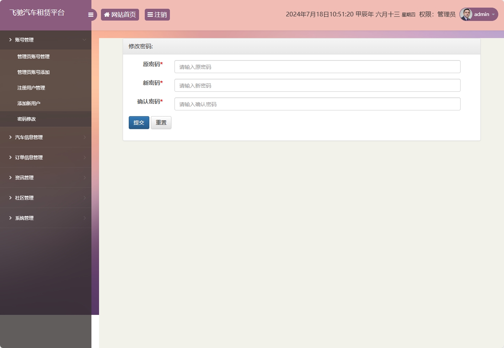This screenshot has height=348, width=504.
Task: Focus the 原密码 input field
Action: pyautogui.click(x=317, y=67)
